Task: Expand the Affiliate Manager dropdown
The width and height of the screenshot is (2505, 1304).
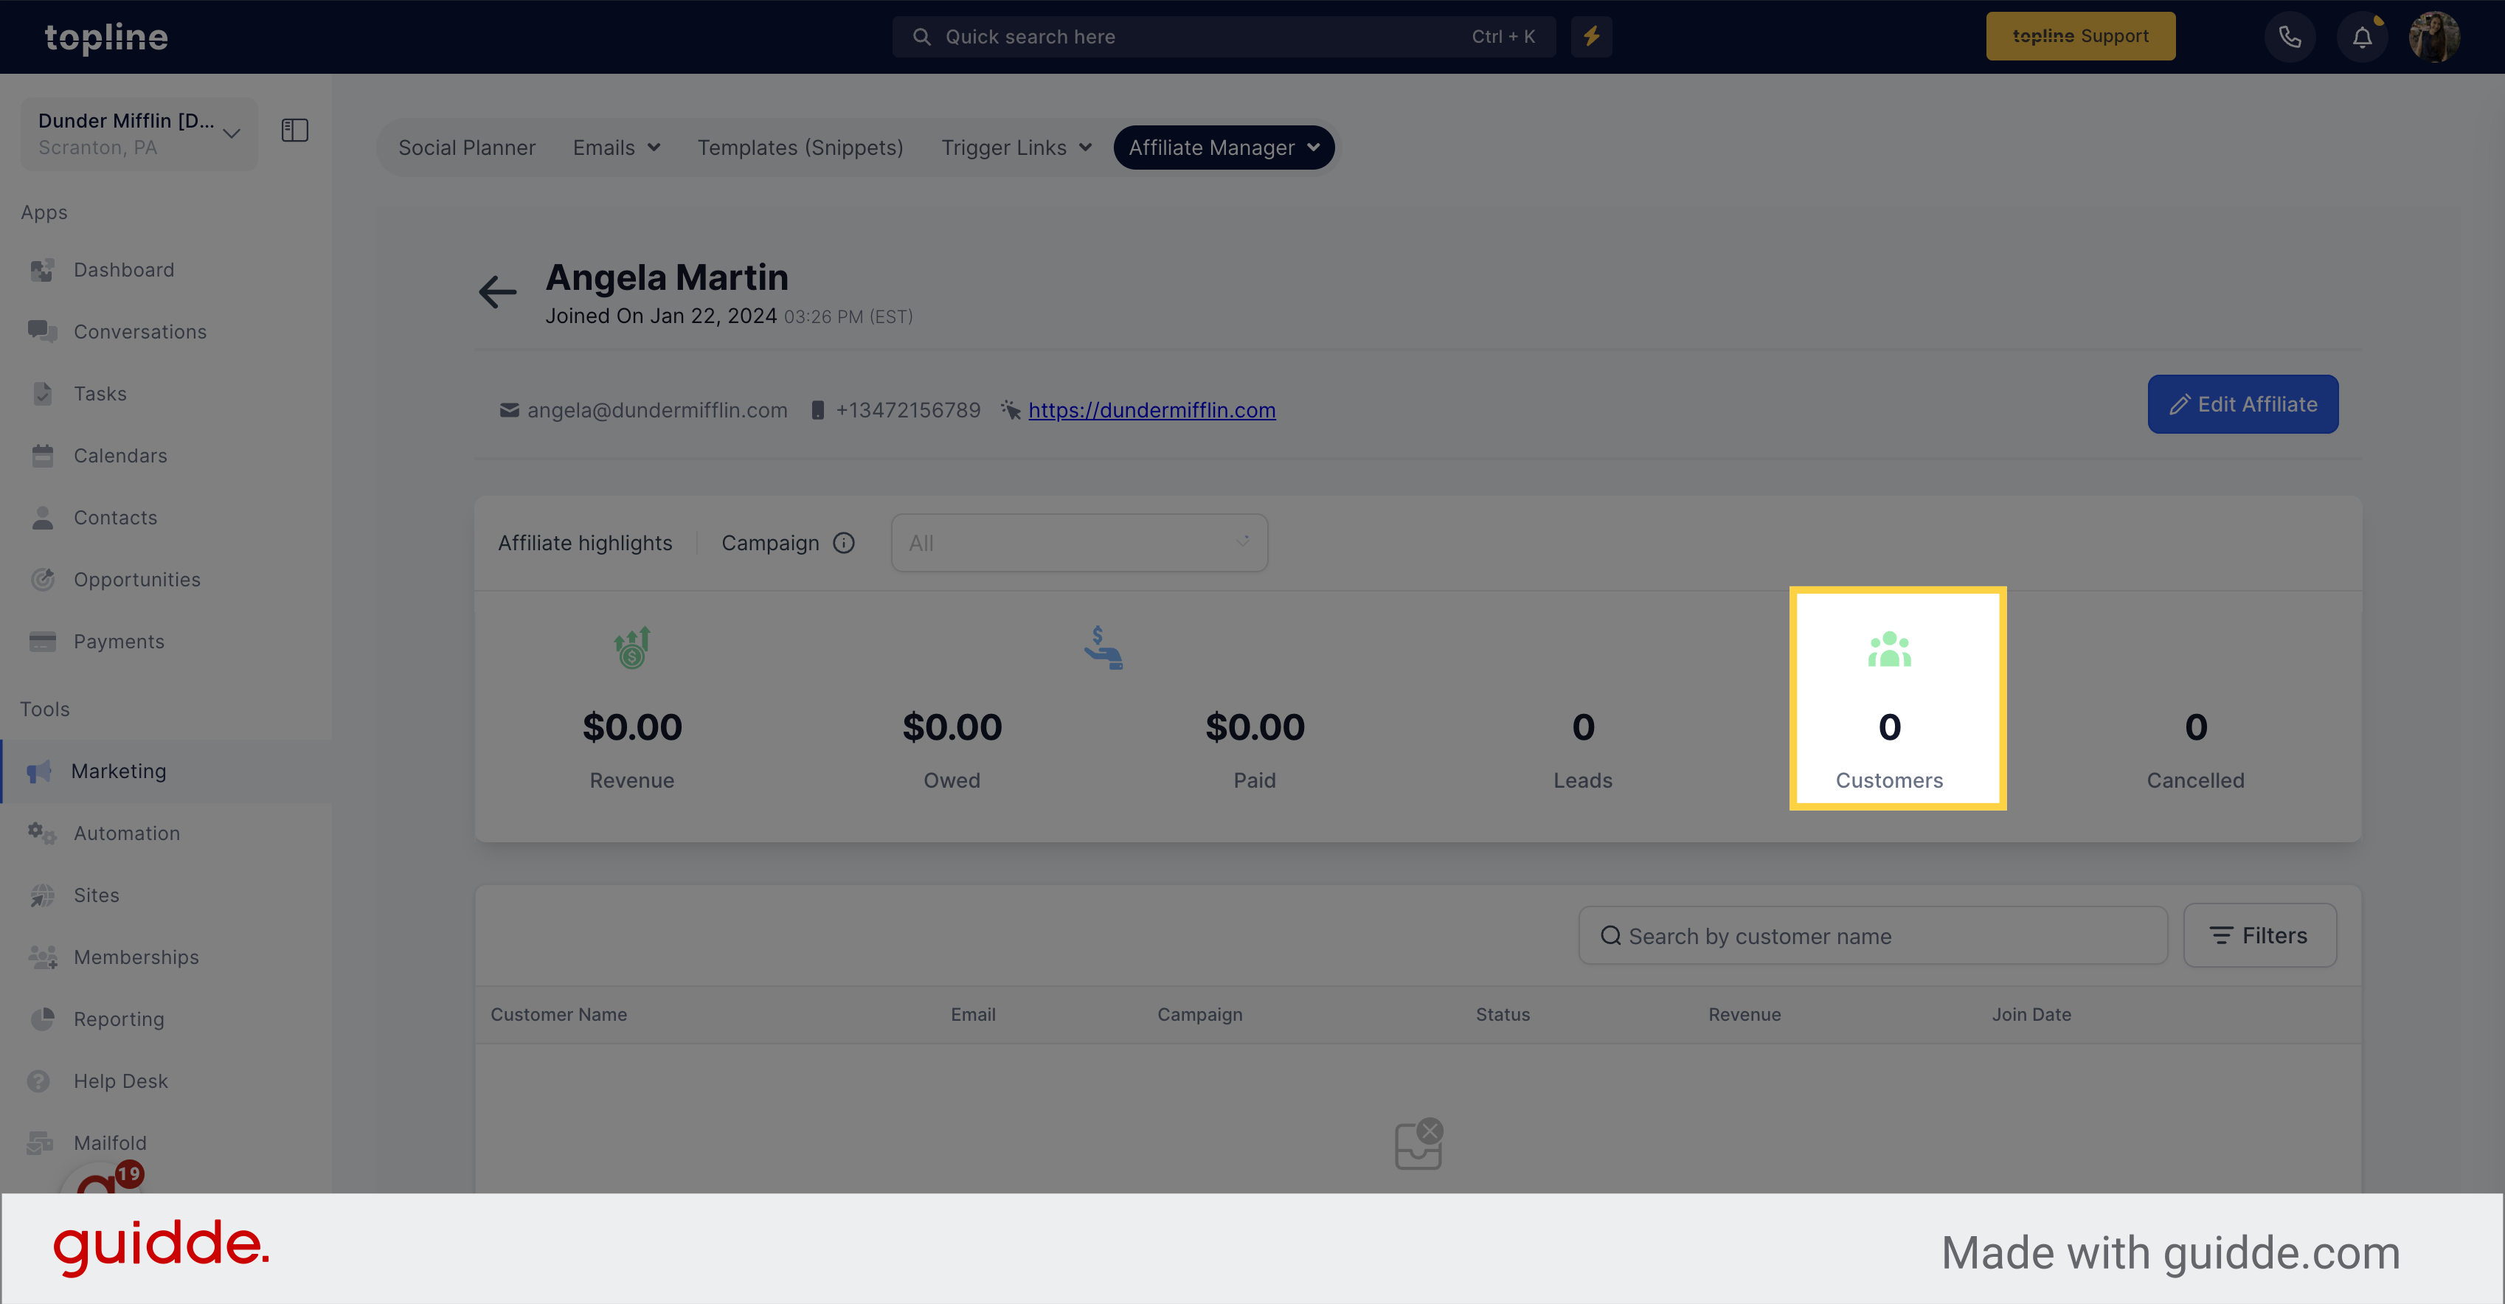Action: [x=1223, y=148]
